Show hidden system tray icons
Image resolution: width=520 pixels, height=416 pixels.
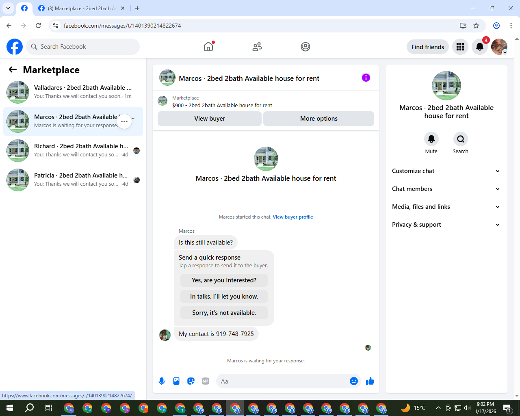click(438, 408)
